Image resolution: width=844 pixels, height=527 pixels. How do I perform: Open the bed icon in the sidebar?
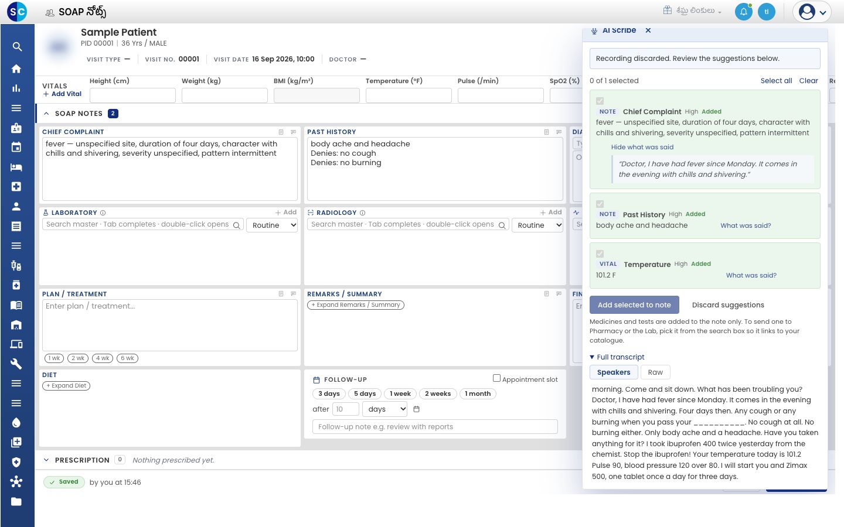coord(16,167)
